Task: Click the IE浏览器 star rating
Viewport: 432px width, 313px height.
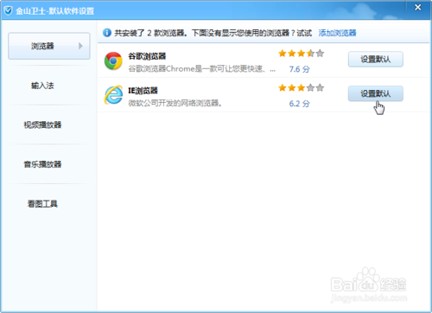Action: tap(302, 87)
